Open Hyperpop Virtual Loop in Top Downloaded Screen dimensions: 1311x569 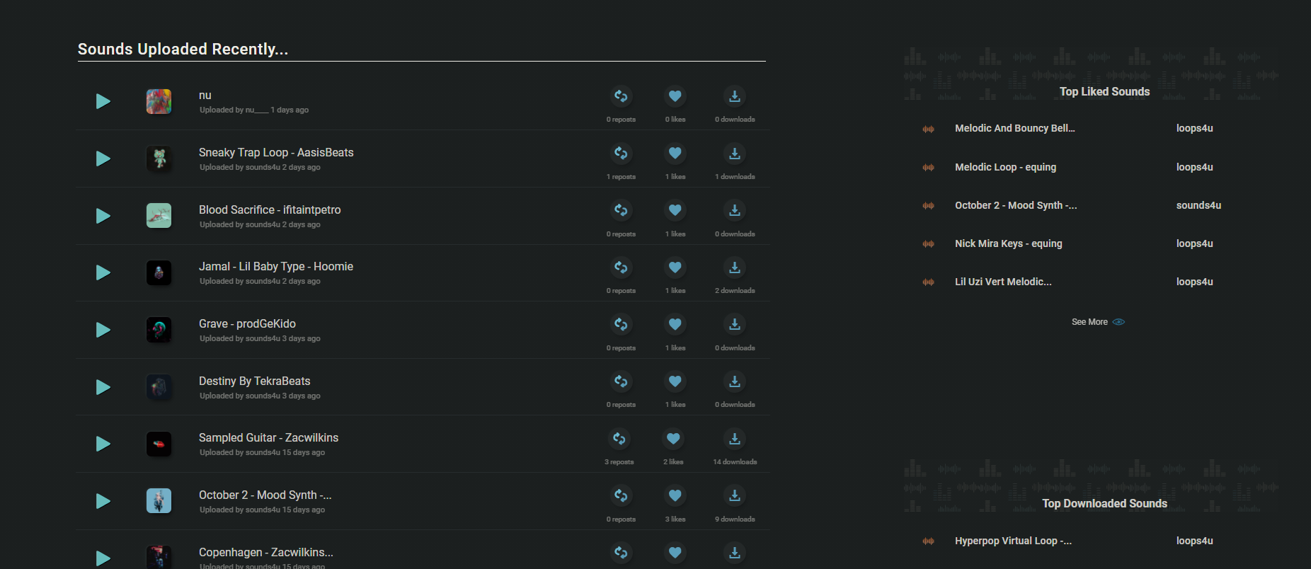pos(1013,541)
